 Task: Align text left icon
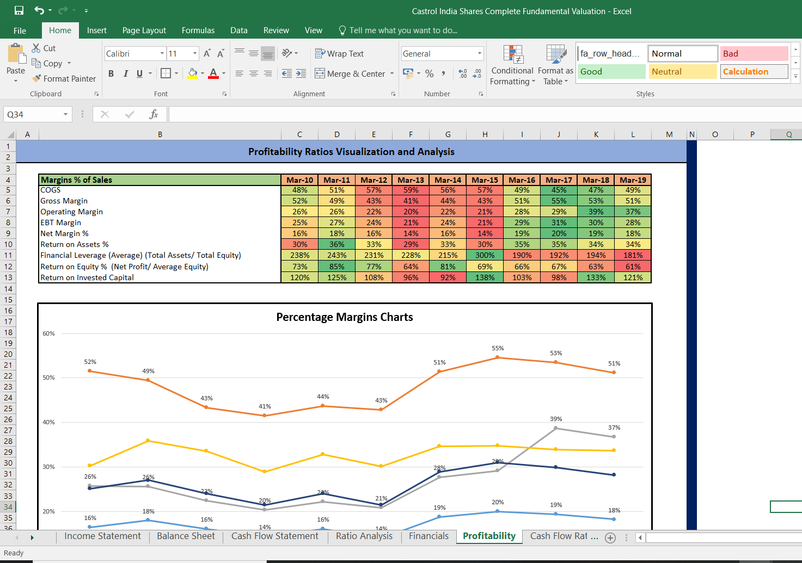point(240,73)
